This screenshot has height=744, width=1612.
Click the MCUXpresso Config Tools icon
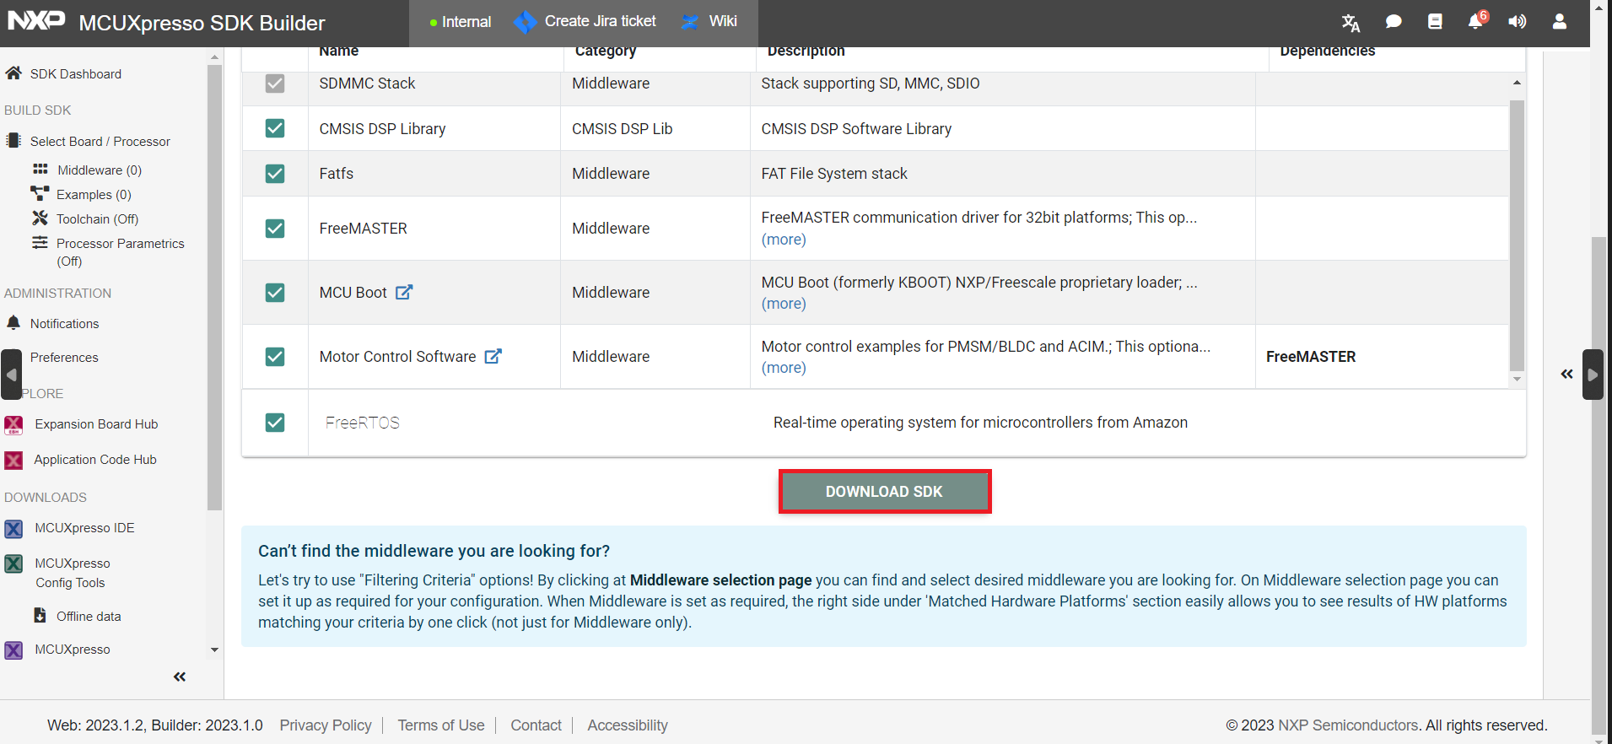point(14,563)
